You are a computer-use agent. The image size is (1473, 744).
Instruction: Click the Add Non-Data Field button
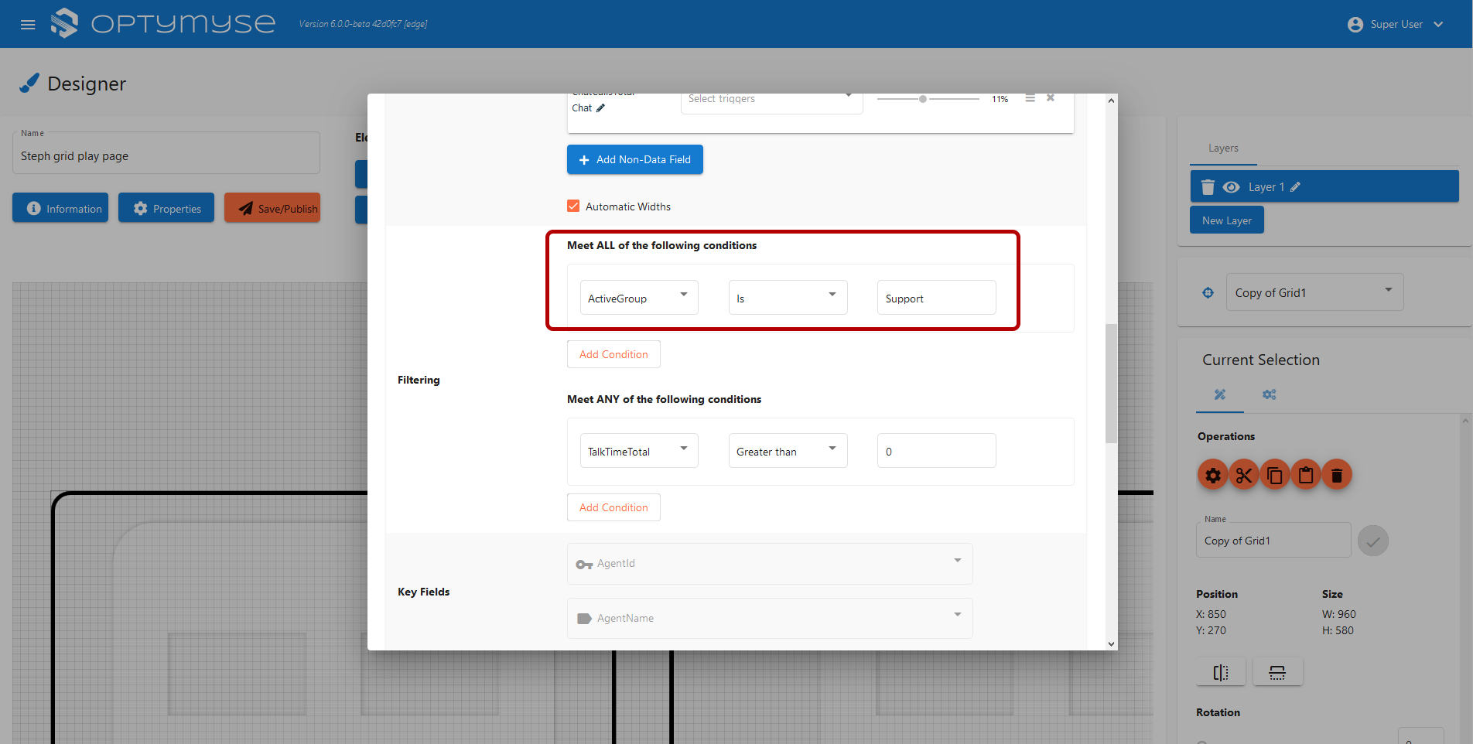tap(634, 159)
